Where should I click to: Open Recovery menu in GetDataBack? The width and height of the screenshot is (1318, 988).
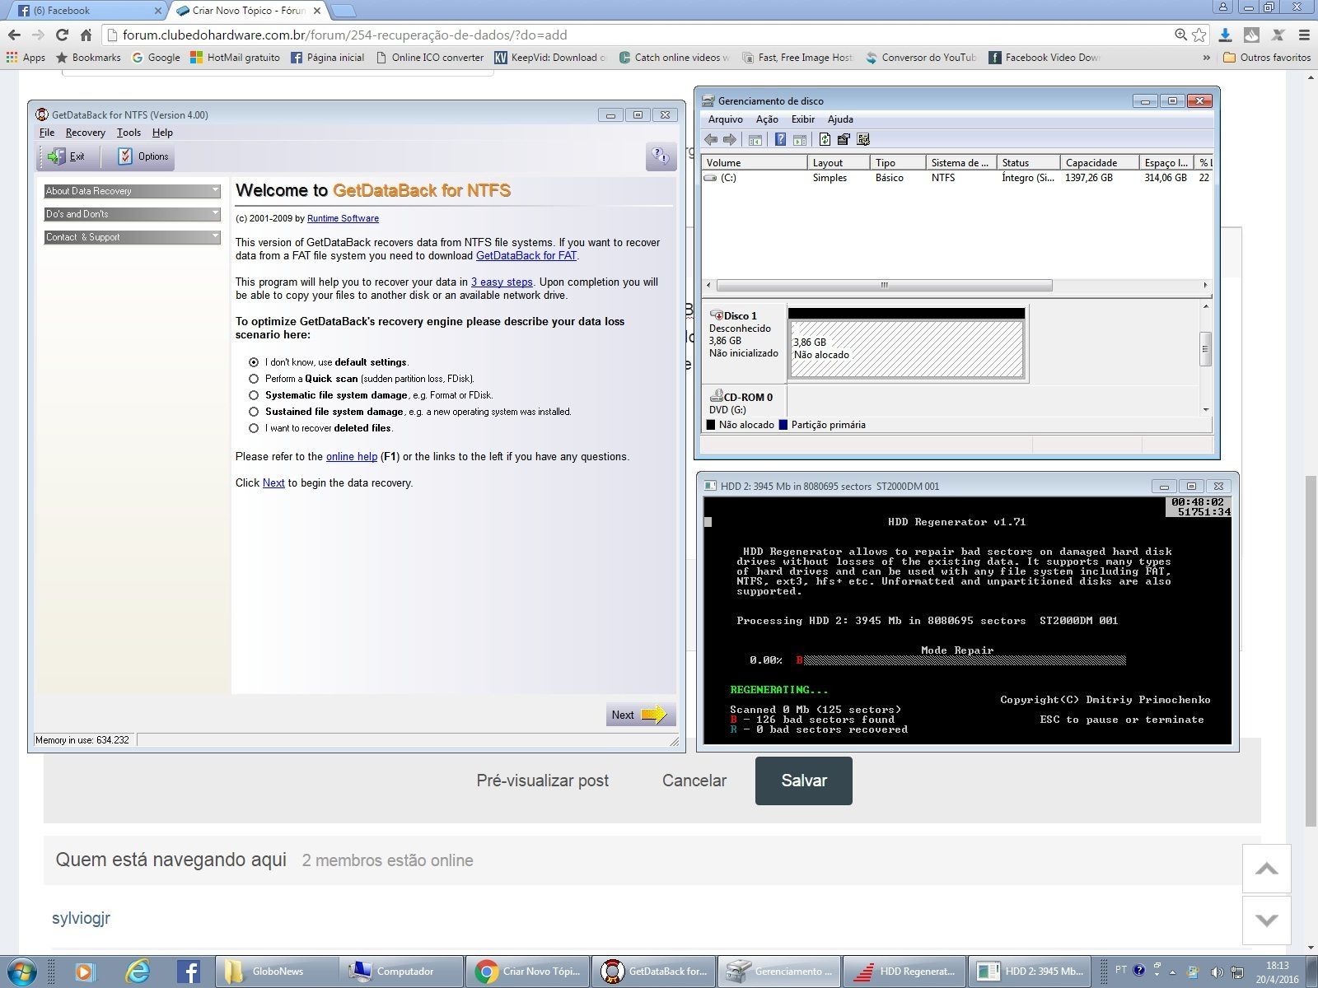[x=86, y=133]
